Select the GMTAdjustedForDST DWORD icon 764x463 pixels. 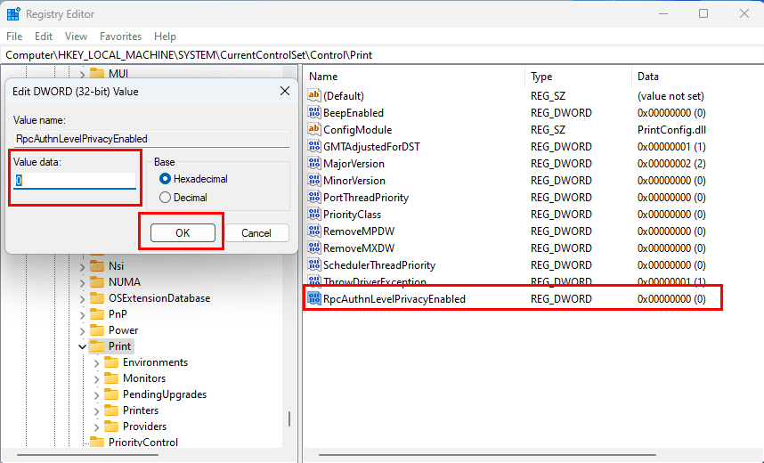coord(314,146)
